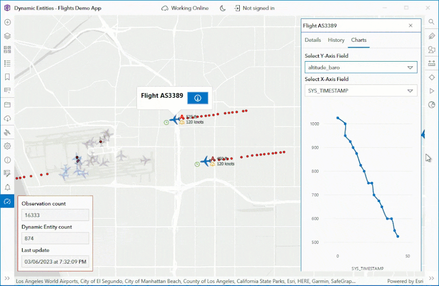
Task: Open the altitude_baro Y-Axis dropdown
Action: [361, 67]
